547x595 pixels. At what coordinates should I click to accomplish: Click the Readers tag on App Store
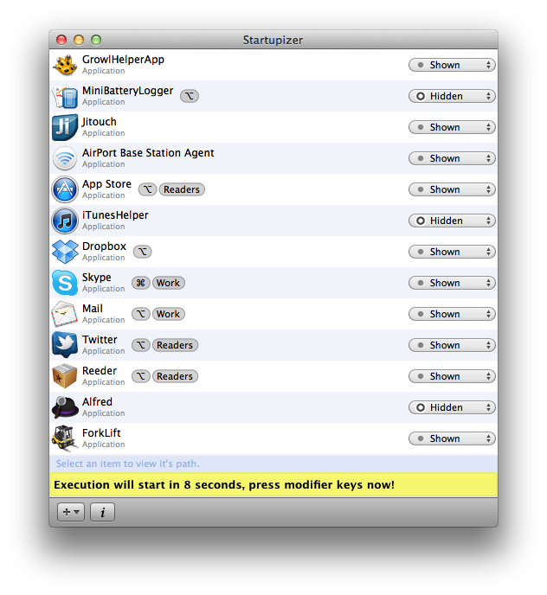[182, 189]
